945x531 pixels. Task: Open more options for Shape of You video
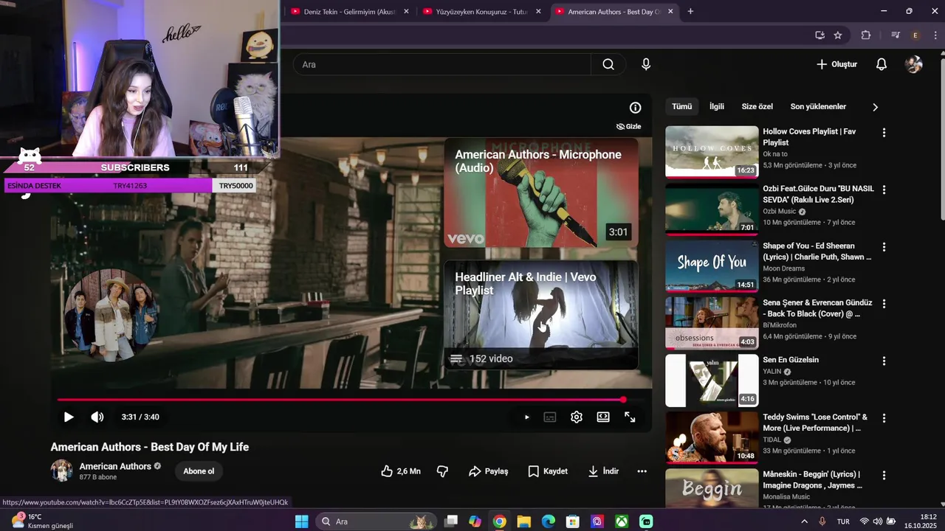tap(884, 247)
